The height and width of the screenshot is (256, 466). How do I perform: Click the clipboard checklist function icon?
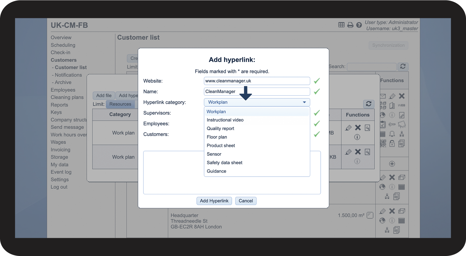coord(383,124)
